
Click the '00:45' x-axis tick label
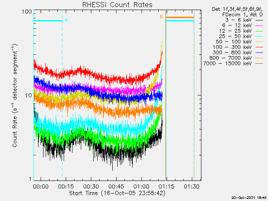pyautogui.click(x=116, y=186)
